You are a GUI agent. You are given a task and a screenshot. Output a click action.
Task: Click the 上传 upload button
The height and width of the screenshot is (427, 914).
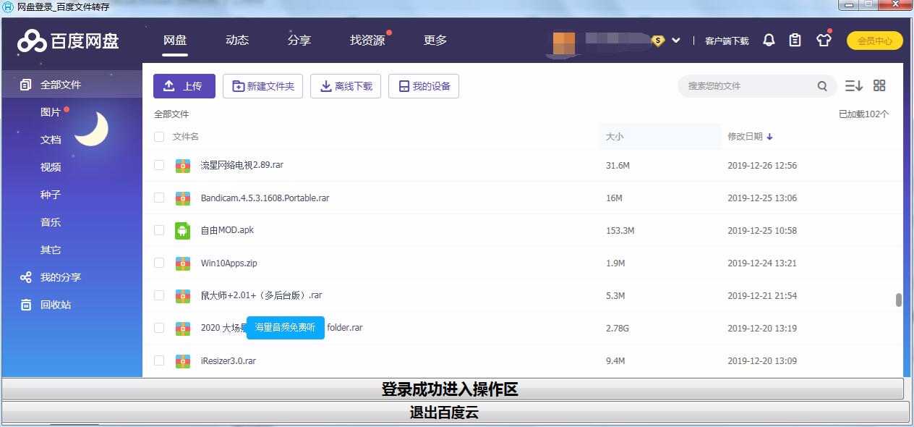[184, 86]
